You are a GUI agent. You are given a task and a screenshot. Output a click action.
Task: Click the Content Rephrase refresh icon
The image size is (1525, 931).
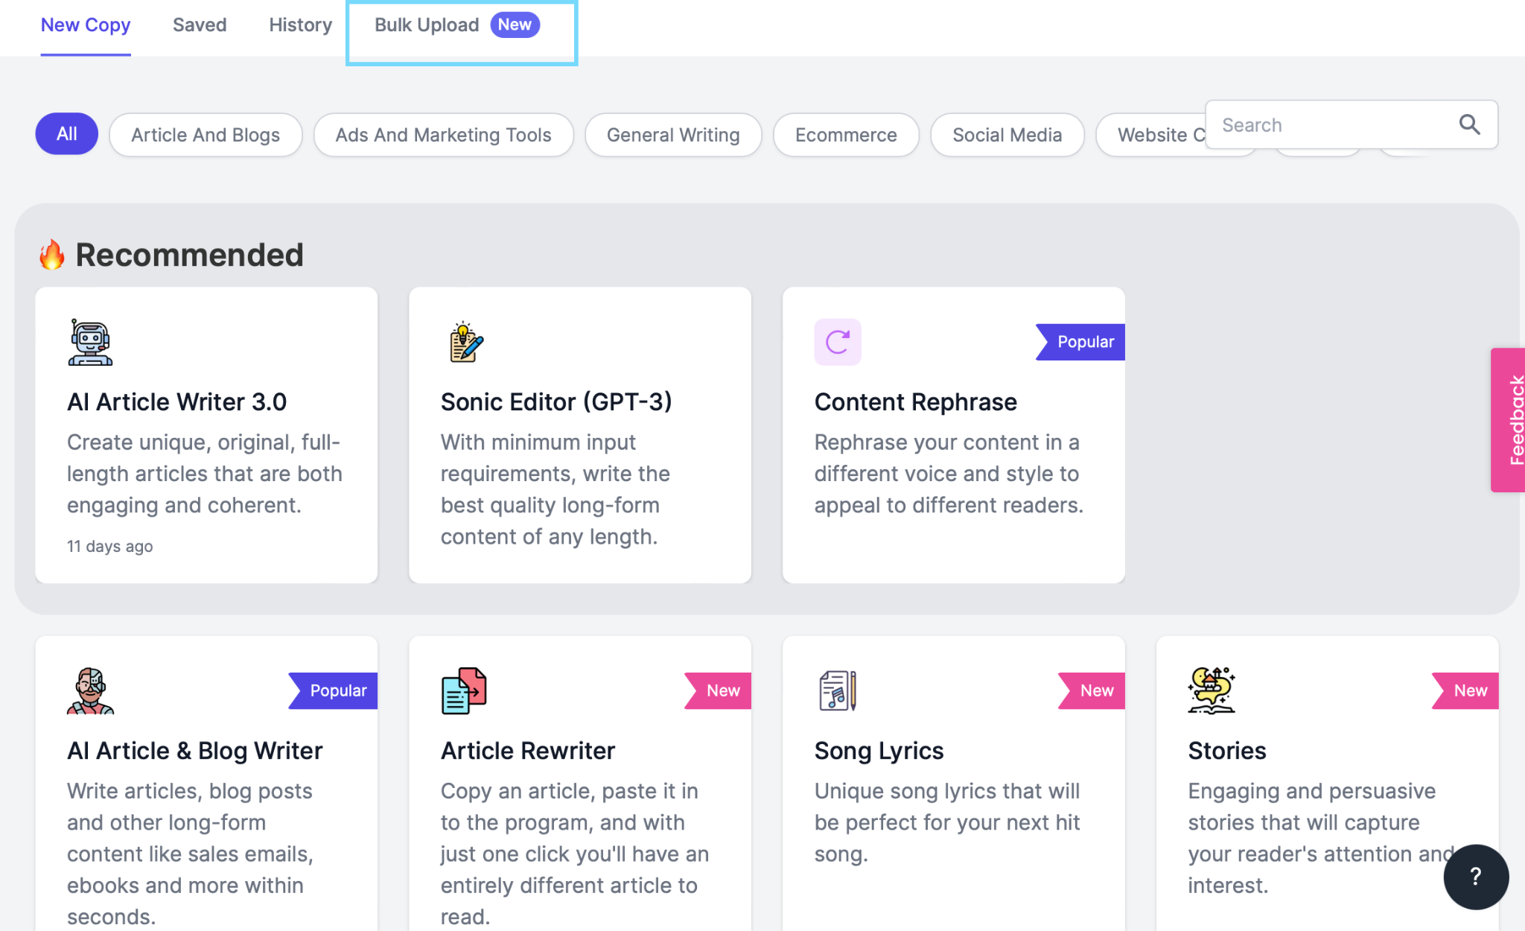click(838, 343)
